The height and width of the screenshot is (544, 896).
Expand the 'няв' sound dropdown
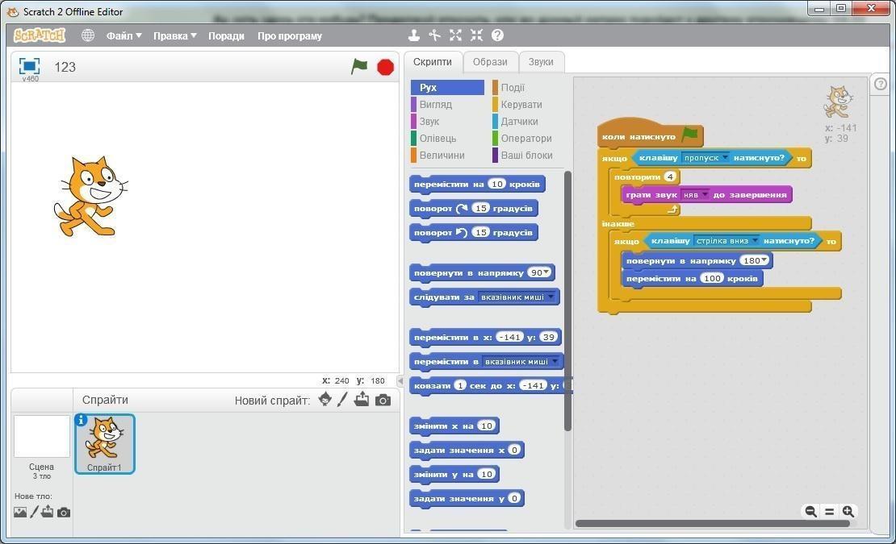point(705,195)
